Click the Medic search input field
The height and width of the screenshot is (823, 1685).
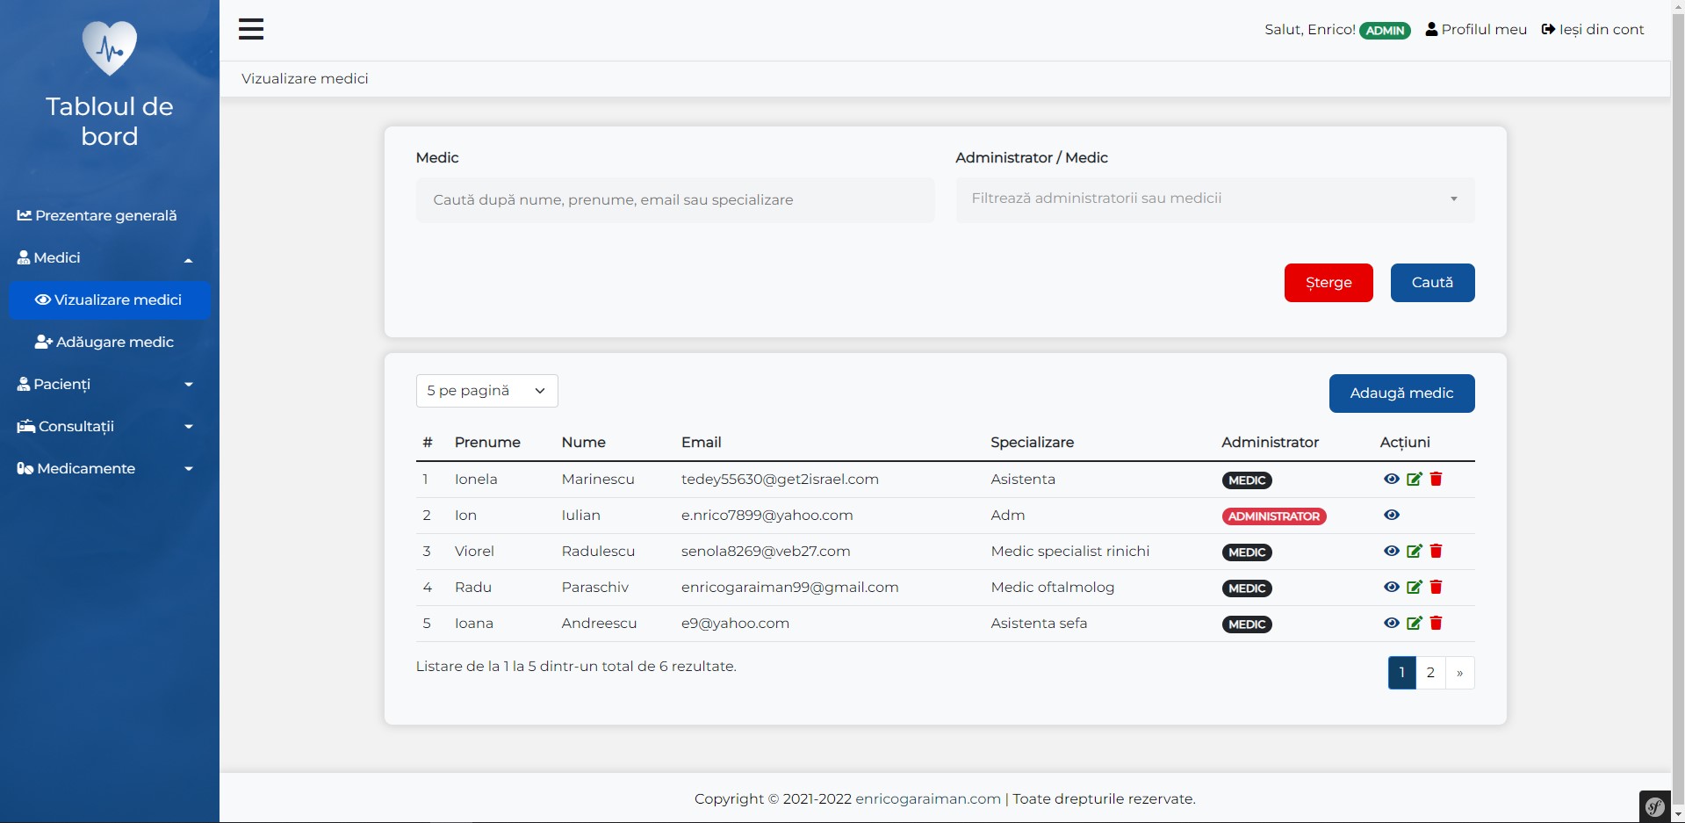click(674, 199)
